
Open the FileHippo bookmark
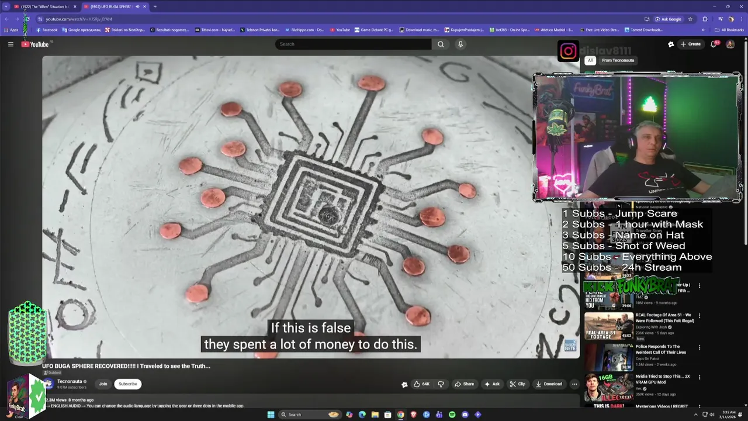(x=304, y=30)
